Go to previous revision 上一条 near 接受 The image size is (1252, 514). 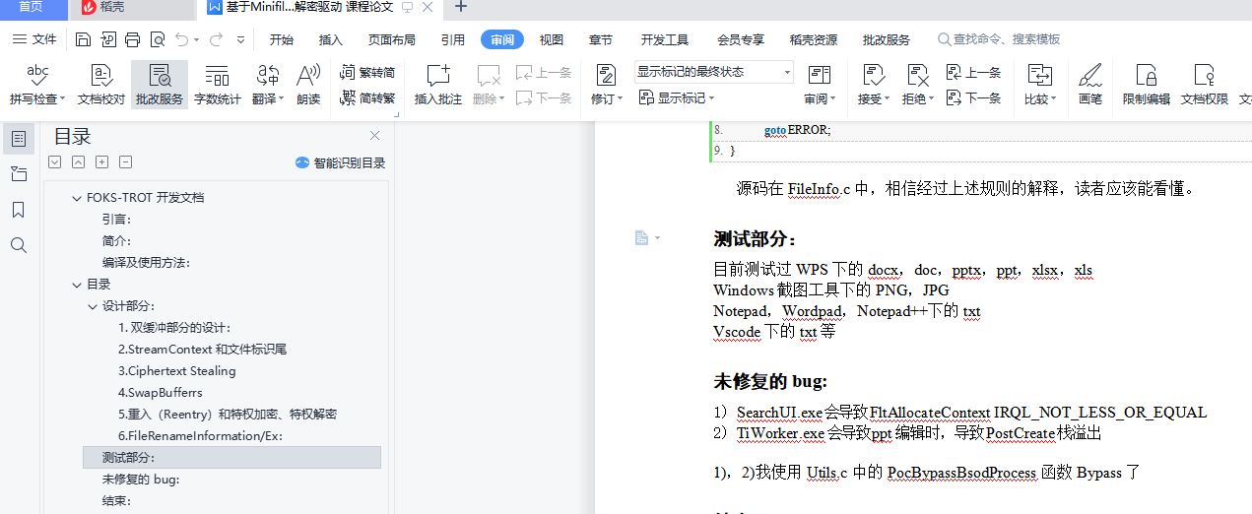pyautogui.click(x=973, y=72)
